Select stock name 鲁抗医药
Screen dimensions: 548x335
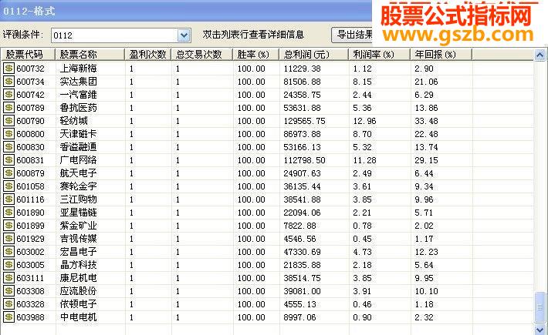pos(78,108)
